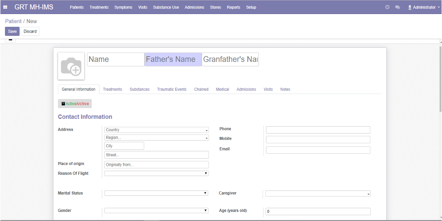Open the Visits menu in top bar
This screenshot has height=221, width=442.
coord(143,7)
